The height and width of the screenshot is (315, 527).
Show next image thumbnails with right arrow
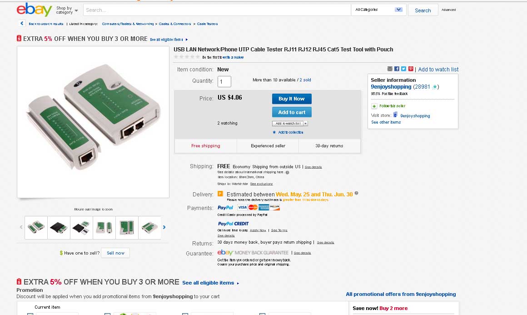coord(164,227)
